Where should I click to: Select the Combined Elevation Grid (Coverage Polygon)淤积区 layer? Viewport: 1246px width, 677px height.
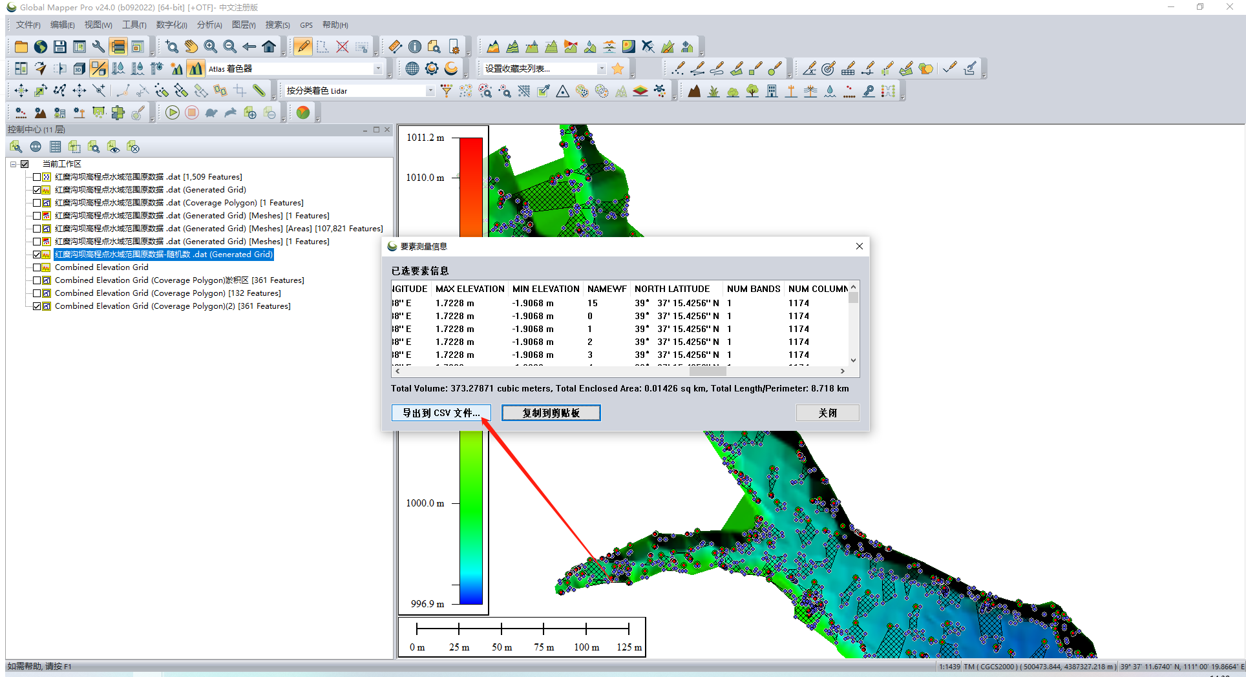coord(179,280)
